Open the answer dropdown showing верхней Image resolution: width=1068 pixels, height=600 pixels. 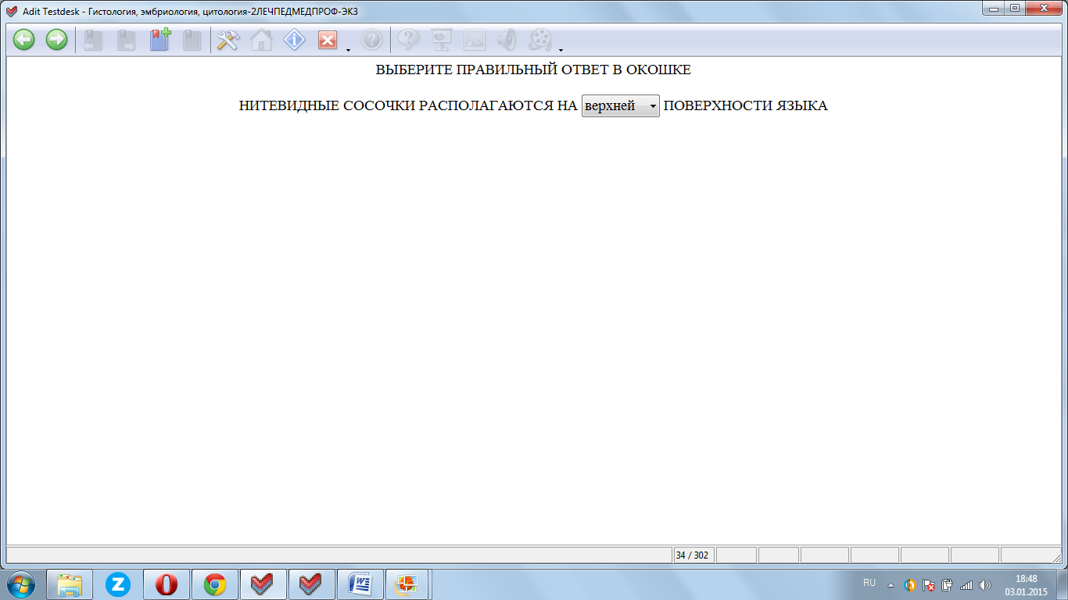(x=621, y=106)
